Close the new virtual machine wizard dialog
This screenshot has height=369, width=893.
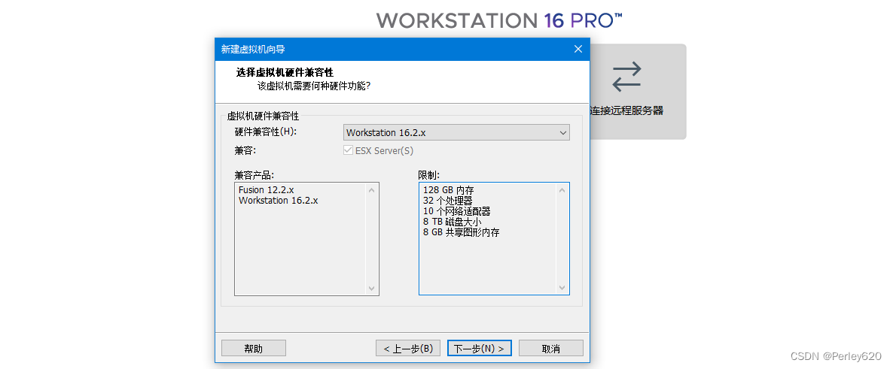click(x=578, y=49)
